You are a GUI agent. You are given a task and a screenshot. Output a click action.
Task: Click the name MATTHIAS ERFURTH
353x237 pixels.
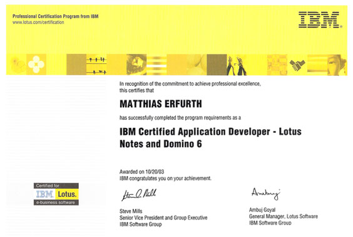click(x=161, y=104)
